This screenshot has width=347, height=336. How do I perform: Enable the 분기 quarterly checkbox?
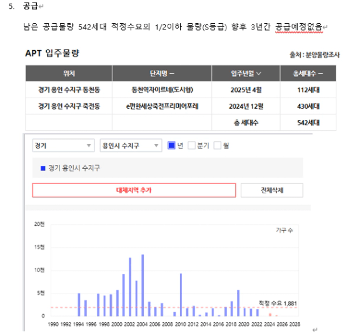pos(191,146)
